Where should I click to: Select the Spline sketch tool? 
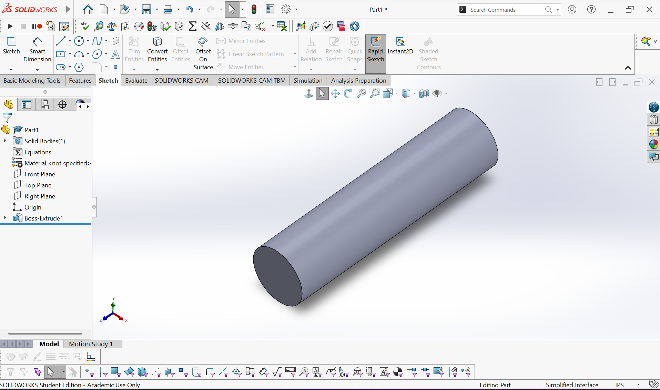click(x=97, y=41)
